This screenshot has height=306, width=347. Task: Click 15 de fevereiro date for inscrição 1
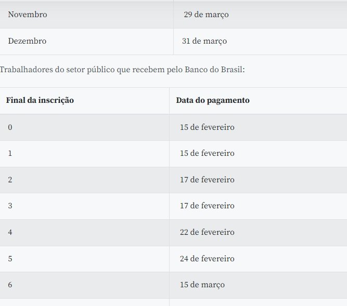207,153
